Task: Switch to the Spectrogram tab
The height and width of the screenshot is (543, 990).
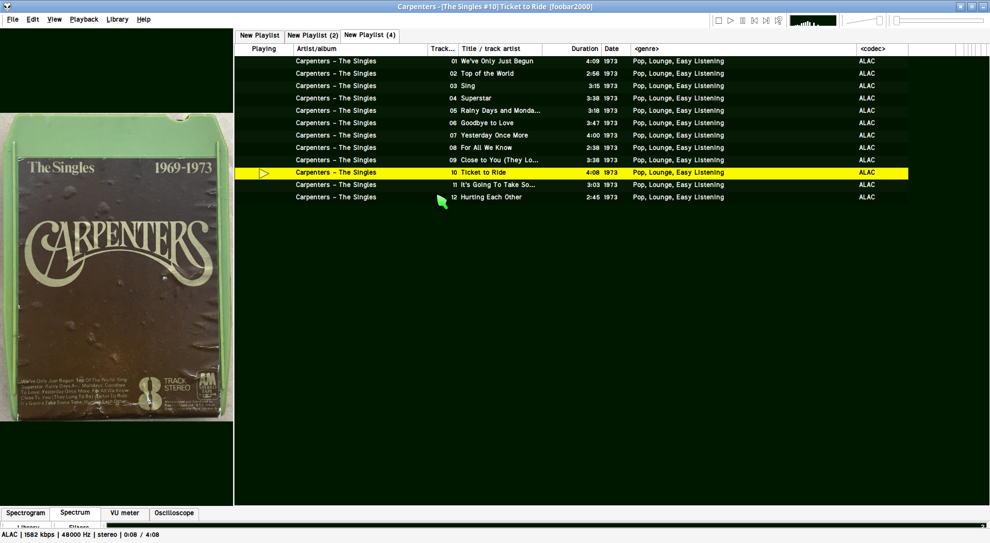Action: click(x=26, y=513)
